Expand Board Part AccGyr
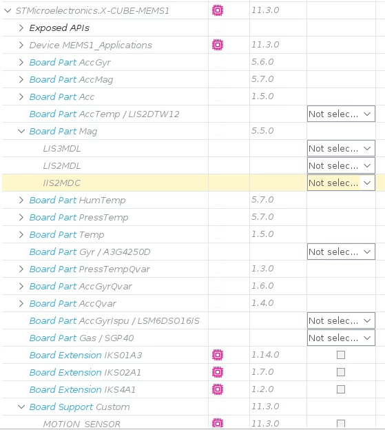The image size is (385, 430). click(x=21, y=62)
